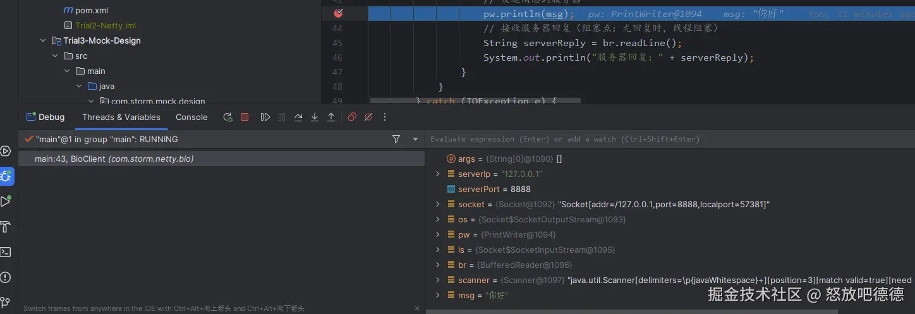Screen dimensions: 915x314
Task: Stop the debug session
Action: 245,117
